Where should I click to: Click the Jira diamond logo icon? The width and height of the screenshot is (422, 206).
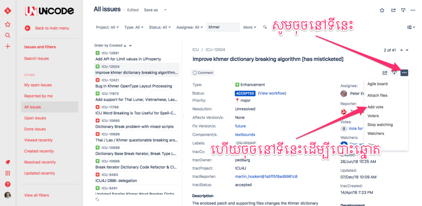(8, 11)
